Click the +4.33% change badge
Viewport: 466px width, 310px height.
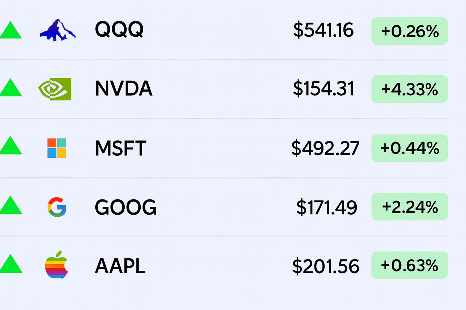pyautogui.click(x=410, y=89)
